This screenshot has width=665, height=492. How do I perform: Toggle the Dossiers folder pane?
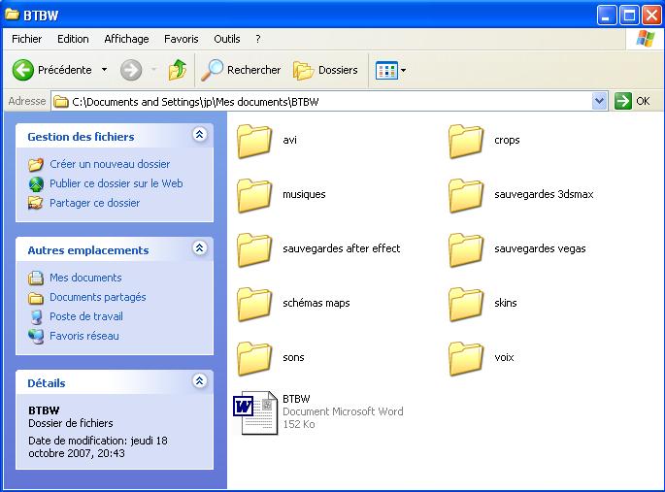pyautogui.click(x=325, y=70)
